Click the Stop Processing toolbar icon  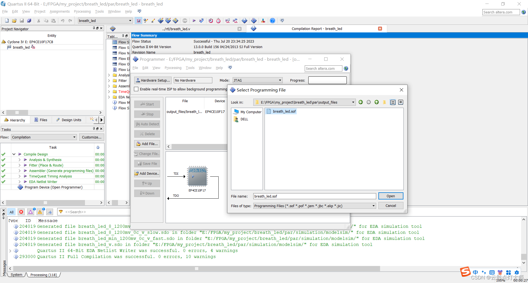tap(185, 21)
